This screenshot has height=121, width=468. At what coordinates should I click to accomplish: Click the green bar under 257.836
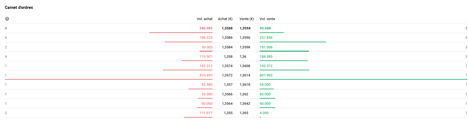[x=293, y=42]
